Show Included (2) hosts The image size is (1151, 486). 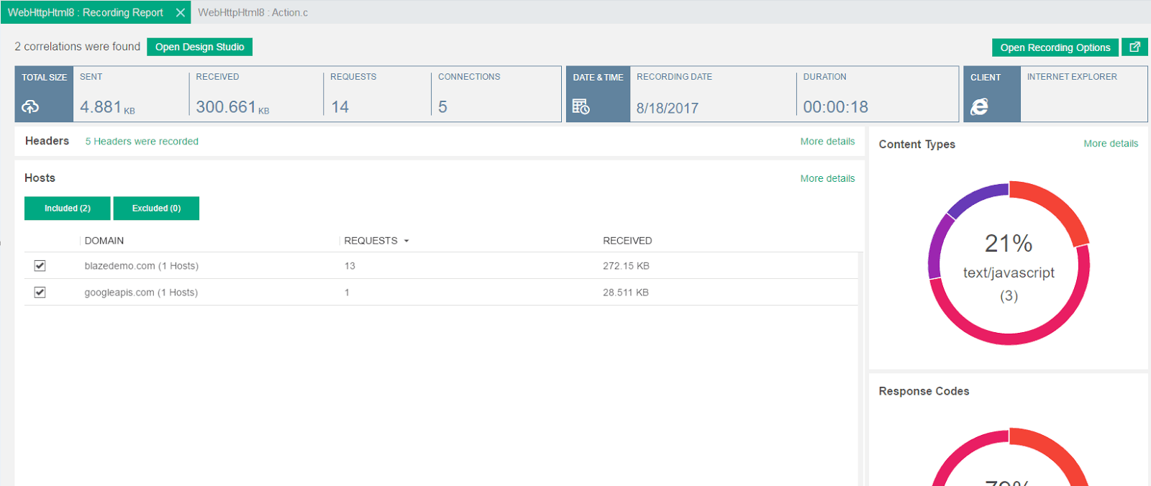click(x=68, y=208)
